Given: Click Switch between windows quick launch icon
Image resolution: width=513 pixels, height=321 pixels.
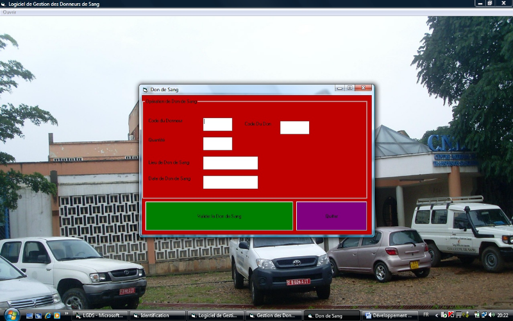Looking at the screenshot, I should (x=38, y=316).
